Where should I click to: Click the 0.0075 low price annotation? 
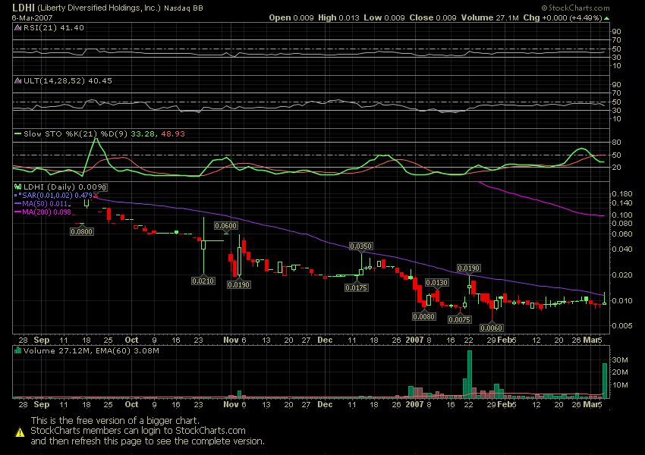coord(460,320)
